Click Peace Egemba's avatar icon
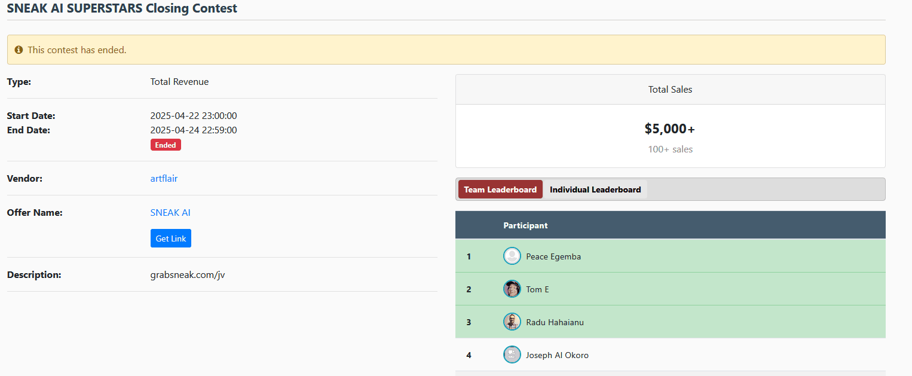 512,256
